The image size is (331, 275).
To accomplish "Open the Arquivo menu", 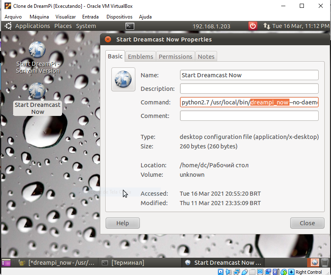I will tap(13, 17).
